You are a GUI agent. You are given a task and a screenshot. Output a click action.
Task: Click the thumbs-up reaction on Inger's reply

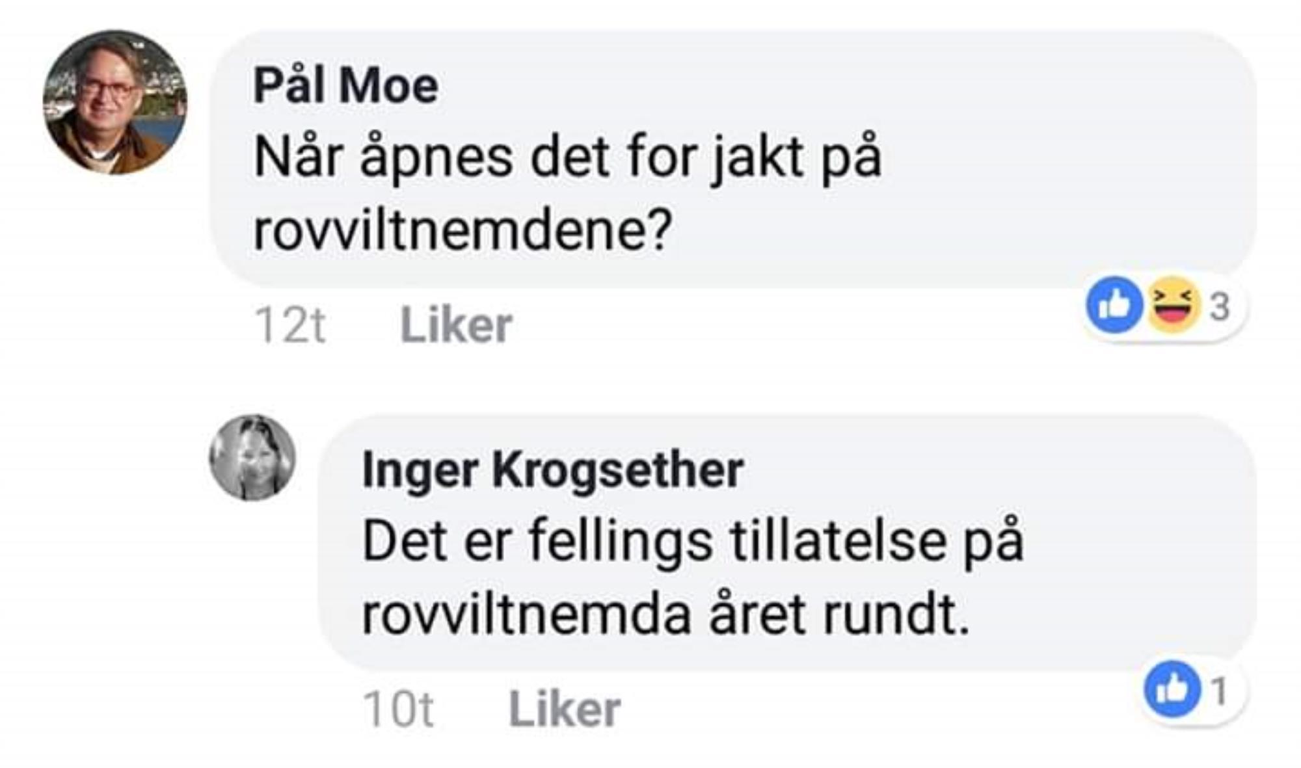tap(1172, 689)
